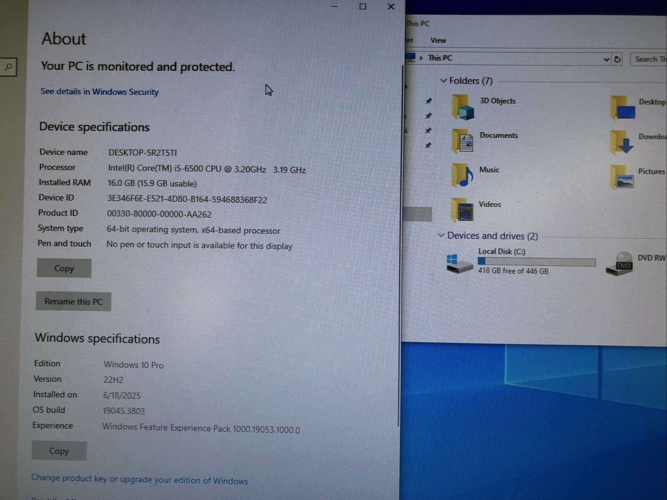The width and height of the screenshot is (667, 500).
Task: Select the Device ID value
Action: [x=187, y=199]
